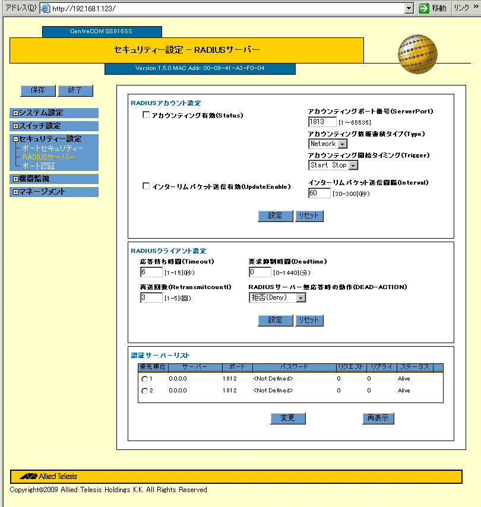Click the green Go arrow icon

coord(423,8)
